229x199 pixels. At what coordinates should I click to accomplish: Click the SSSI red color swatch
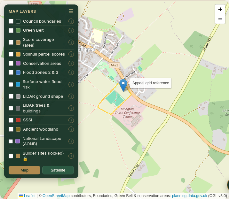(x=18, y=120)
